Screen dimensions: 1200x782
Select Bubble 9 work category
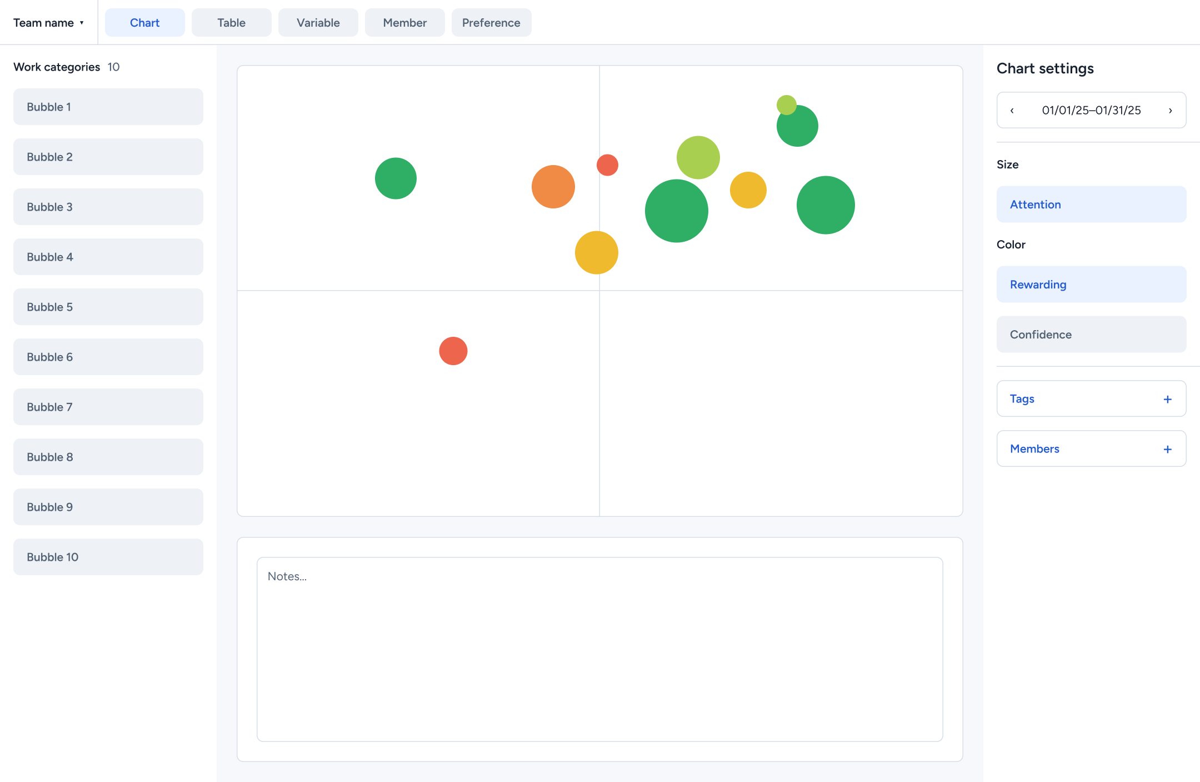[x=108, y=507]
